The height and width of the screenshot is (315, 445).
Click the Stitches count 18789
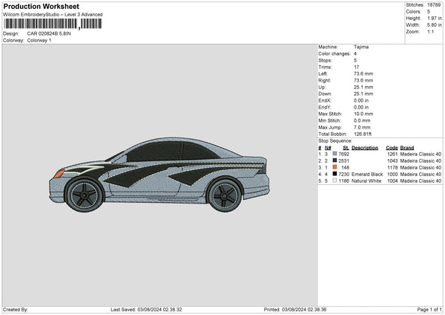click(435, 4)
